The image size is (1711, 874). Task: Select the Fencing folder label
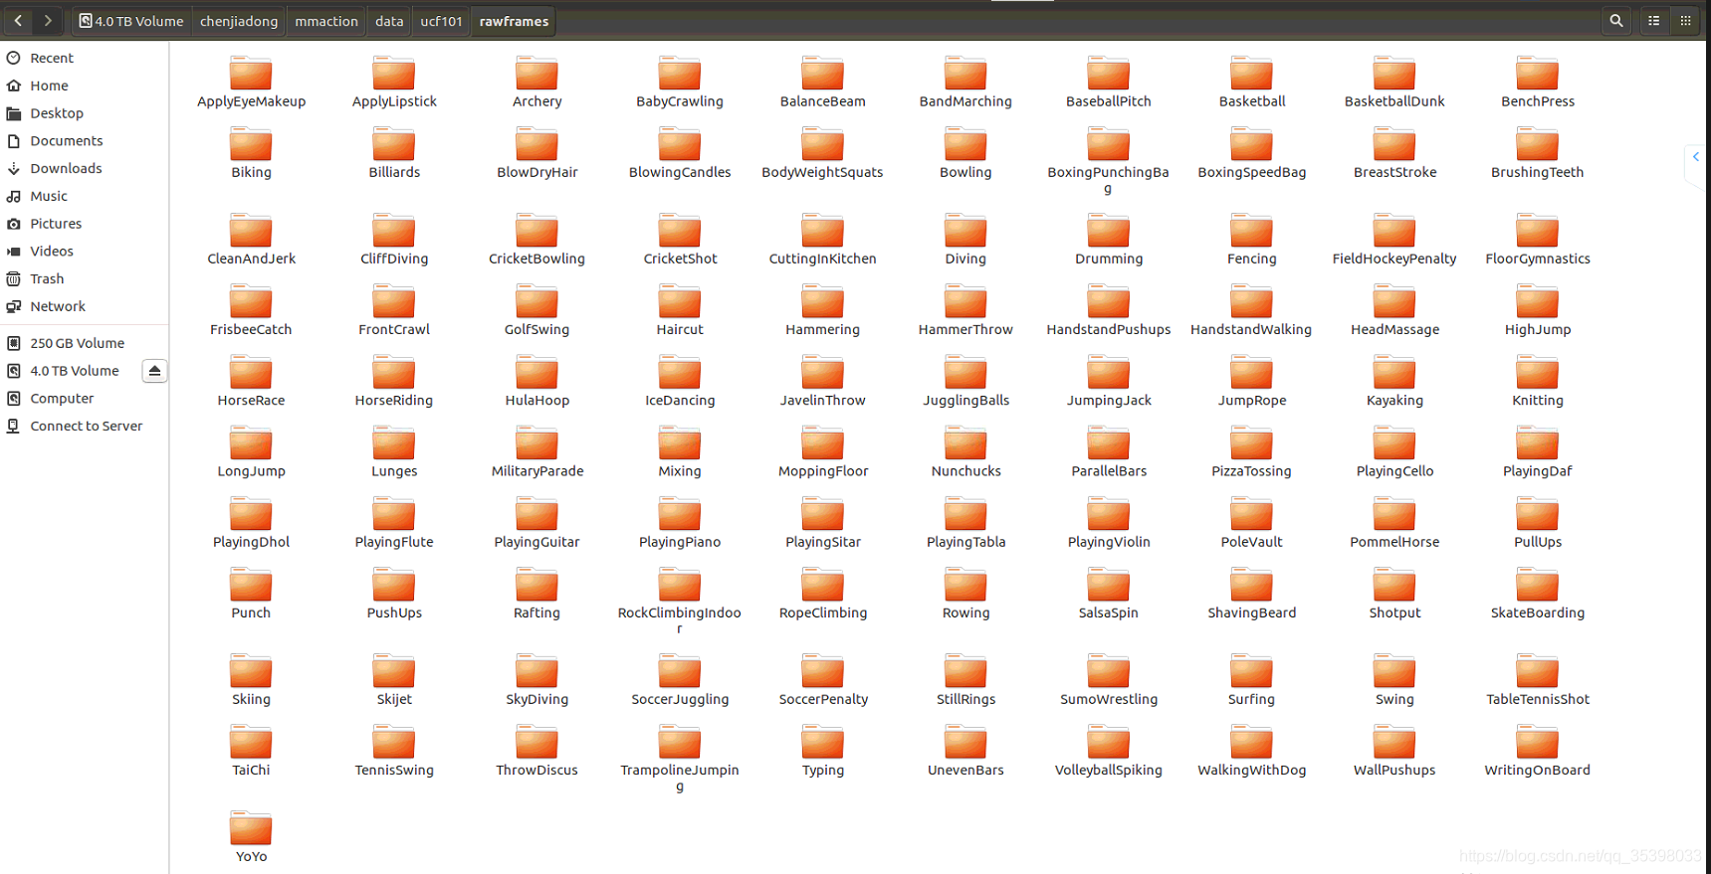pyautogui.click(x=1251, y=259)
